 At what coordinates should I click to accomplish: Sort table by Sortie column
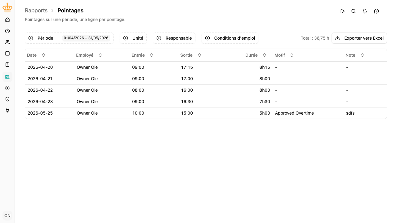(191, 55)
